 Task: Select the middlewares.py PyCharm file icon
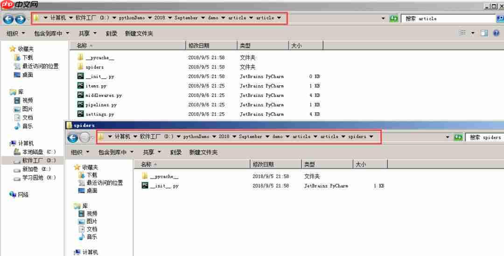pos(81,95)
